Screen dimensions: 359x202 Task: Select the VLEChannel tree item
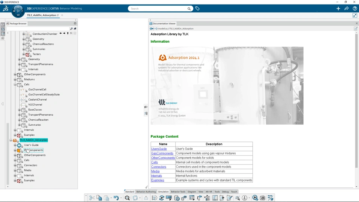coord(35,105)
